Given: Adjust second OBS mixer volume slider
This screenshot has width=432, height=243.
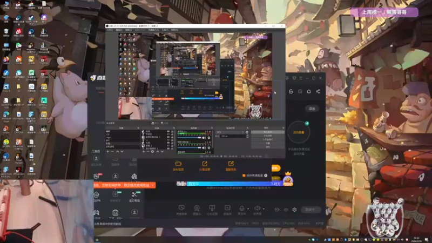Looking at the screenshot, I should pos(190,148).
